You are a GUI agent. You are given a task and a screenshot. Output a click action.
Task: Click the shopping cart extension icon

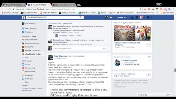[x=145, y=9]
